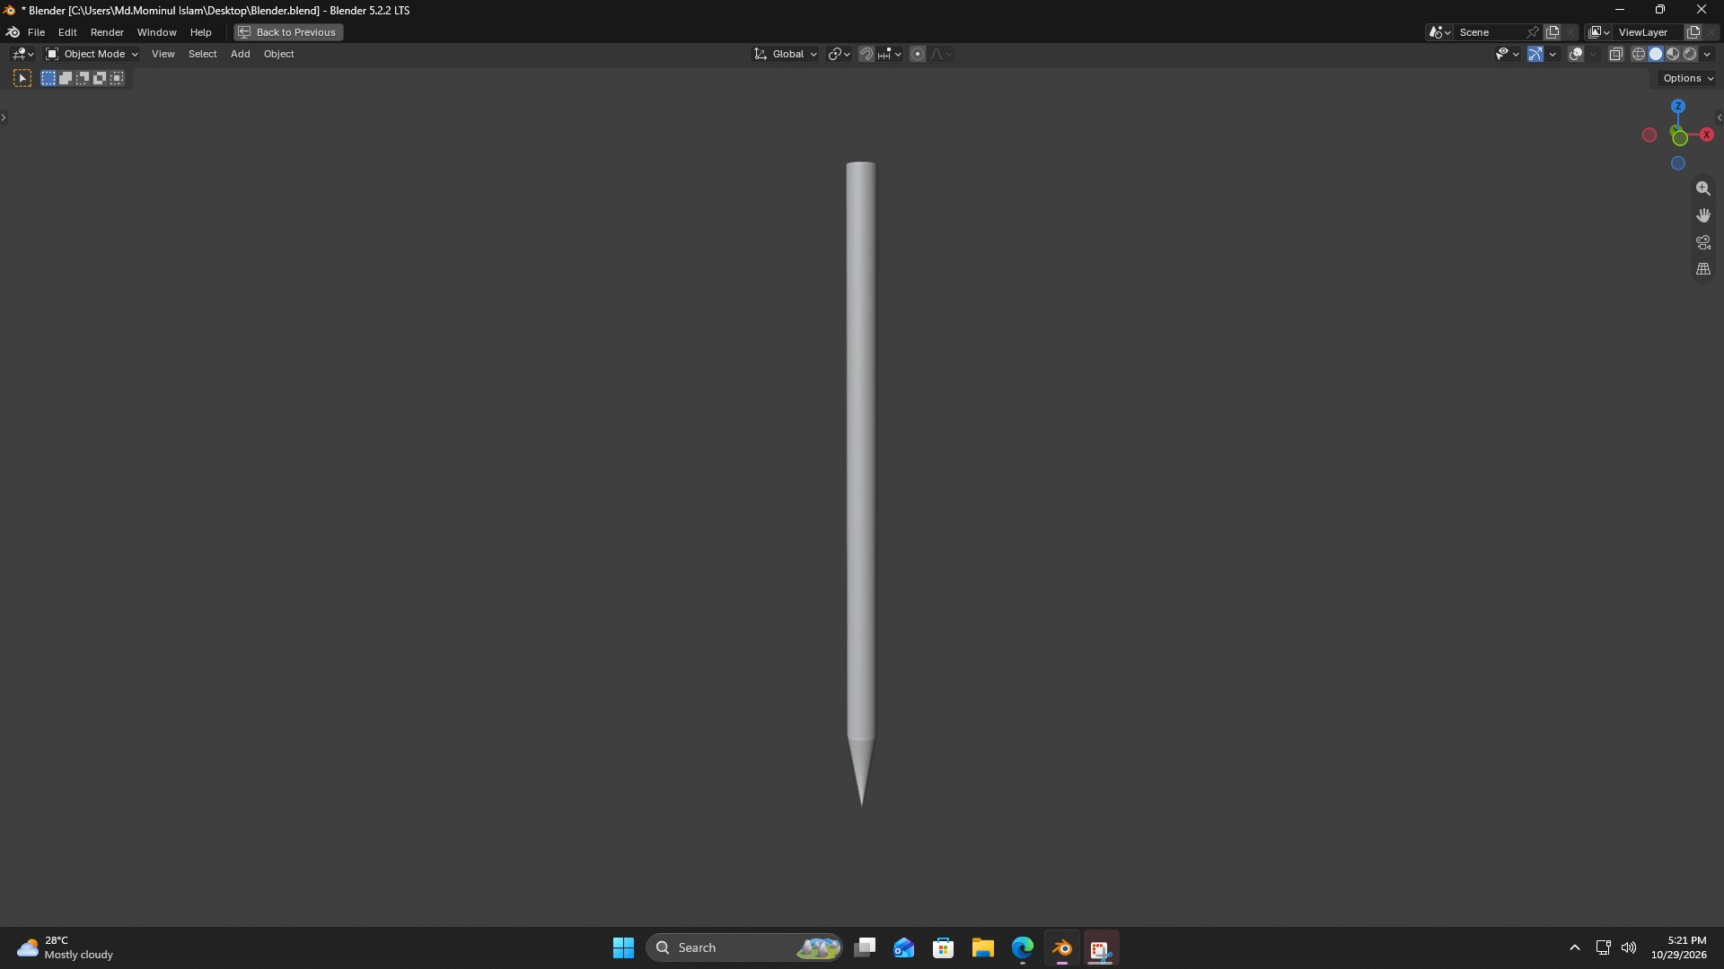Viewport: 1724px width, 969px height.
Task: Open the Add menu
Action: [x=240, y=55]
